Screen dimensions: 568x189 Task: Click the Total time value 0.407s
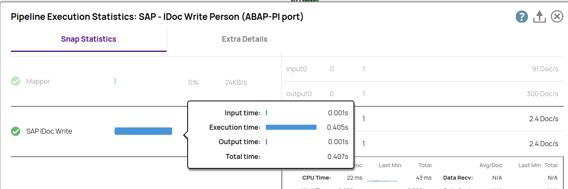338,157
